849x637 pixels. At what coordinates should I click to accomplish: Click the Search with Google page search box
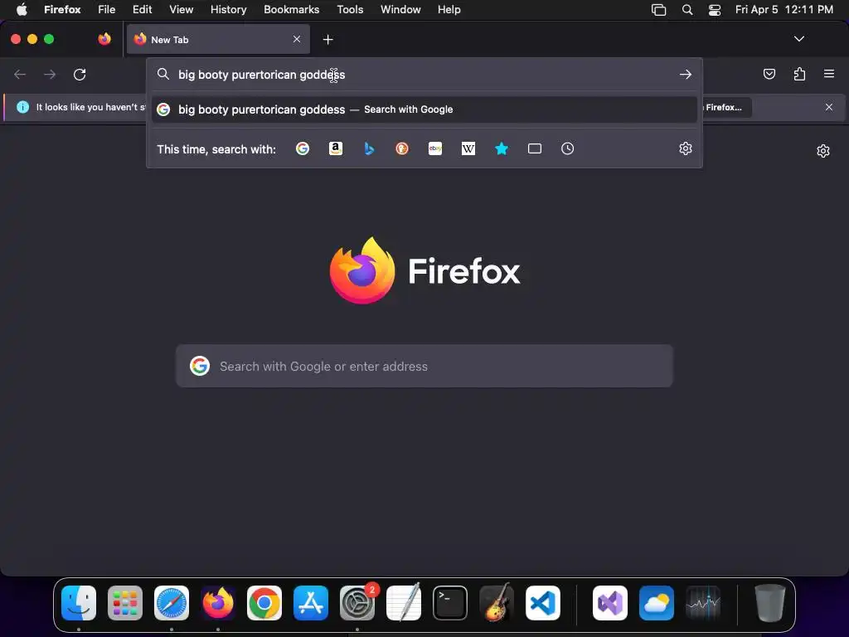coord(424,366)
